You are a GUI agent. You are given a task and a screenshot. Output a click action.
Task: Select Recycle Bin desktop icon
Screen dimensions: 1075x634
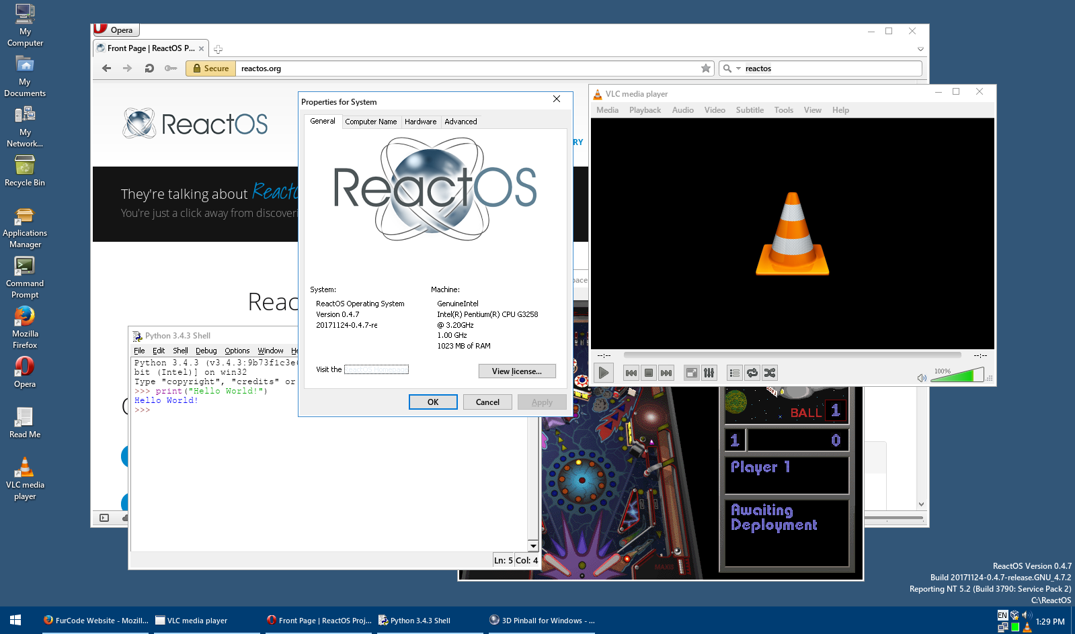(25, 171)
